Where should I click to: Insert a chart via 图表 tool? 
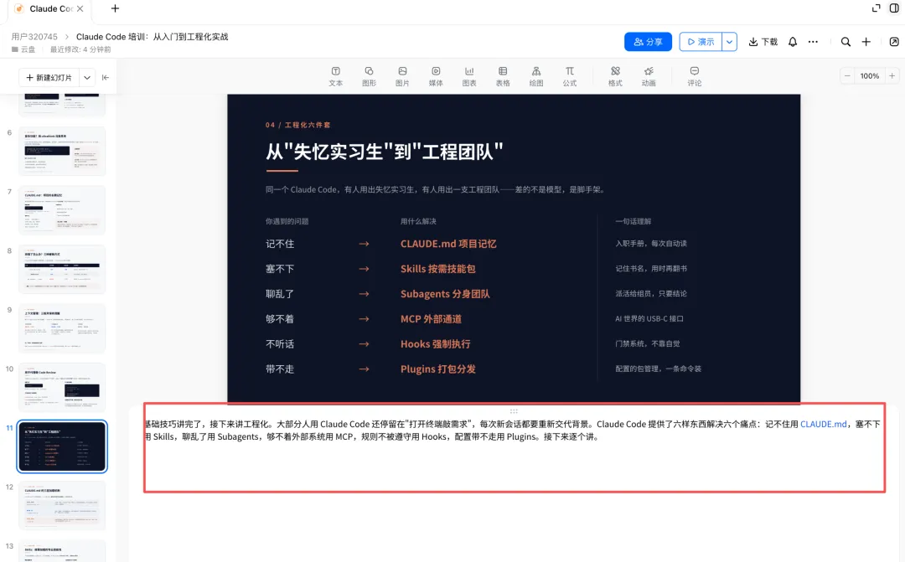469,76
